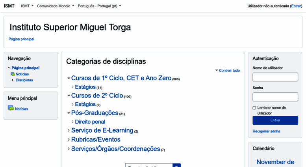Open the Português - Portugal language menu
The height and width of the screenshot is (167, 306).
pos(99,6)
